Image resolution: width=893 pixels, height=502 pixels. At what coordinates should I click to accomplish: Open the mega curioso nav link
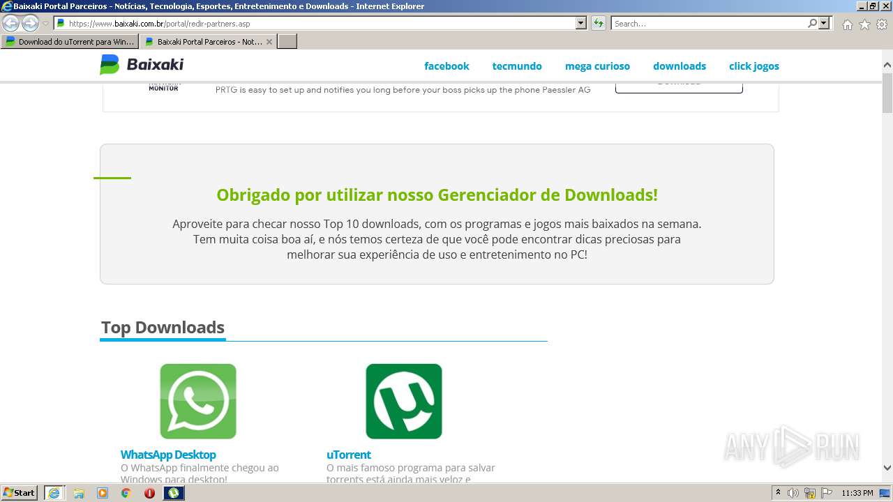click(597, 66)
